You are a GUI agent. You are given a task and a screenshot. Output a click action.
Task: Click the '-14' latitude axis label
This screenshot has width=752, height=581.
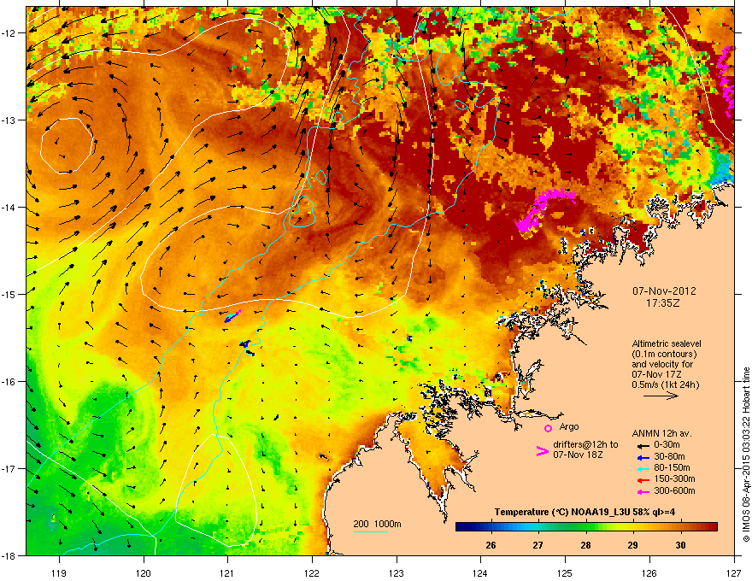[x=9, y=207]
